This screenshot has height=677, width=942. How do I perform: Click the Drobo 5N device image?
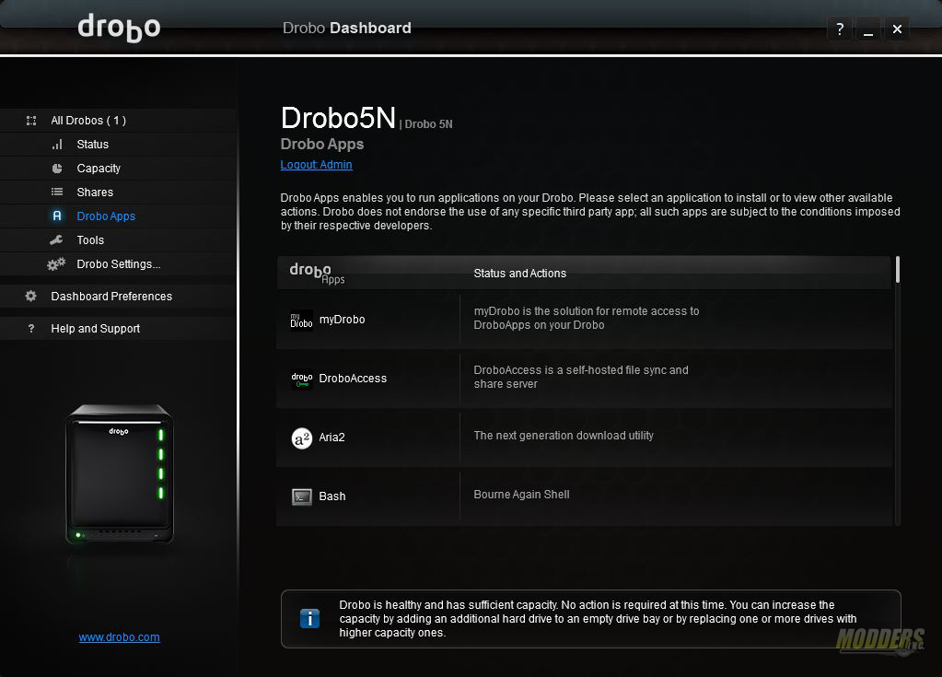coord(120,474)
